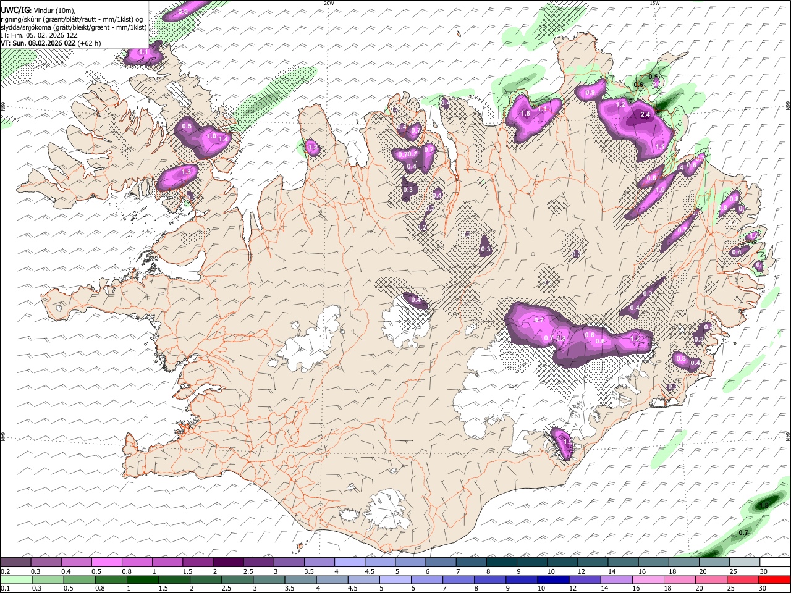The height and width of the screenshot is (593, 791).
Task: Select the dark teal 8–9 snow legend swatch
Action: 501,562
